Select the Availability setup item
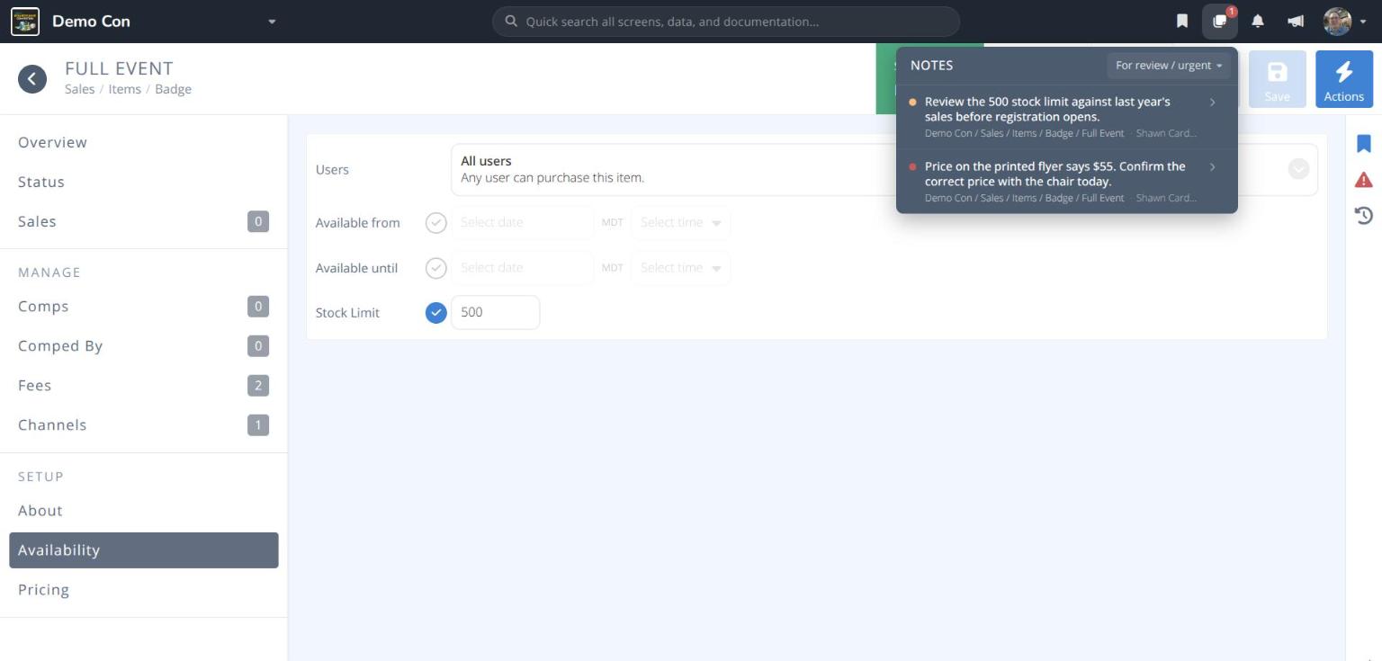Screen dimensions: 1382x661 click(x=144, y=549)
